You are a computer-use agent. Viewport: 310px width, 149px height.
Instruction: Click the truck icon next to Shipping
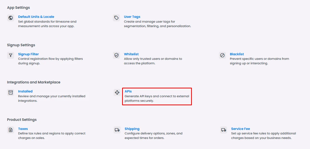(117, 130)
